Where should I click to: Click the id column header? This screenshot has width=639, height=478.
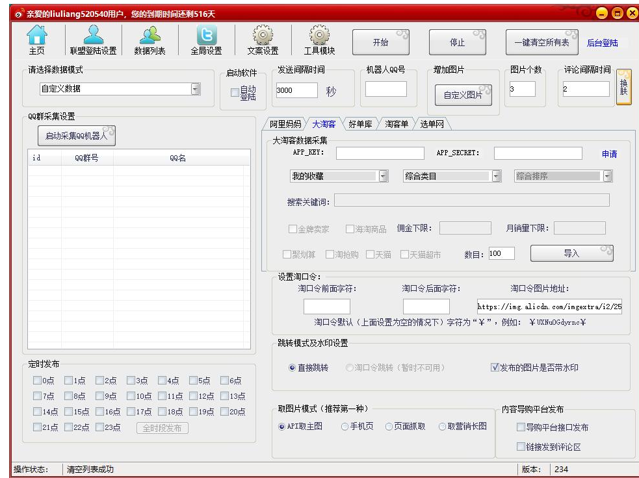[45, 158]
